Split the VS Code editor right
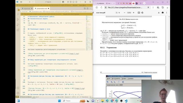This screenshot has height=103, width=183. click(x=87, y=8)
